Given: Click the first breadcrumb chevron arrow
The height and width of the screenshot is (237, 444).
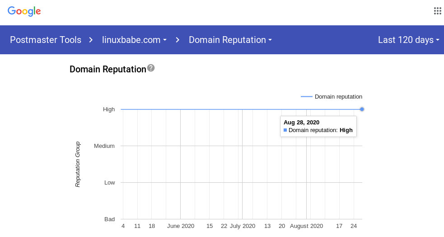Looking at the screenshot, I should tap(91, 40).
